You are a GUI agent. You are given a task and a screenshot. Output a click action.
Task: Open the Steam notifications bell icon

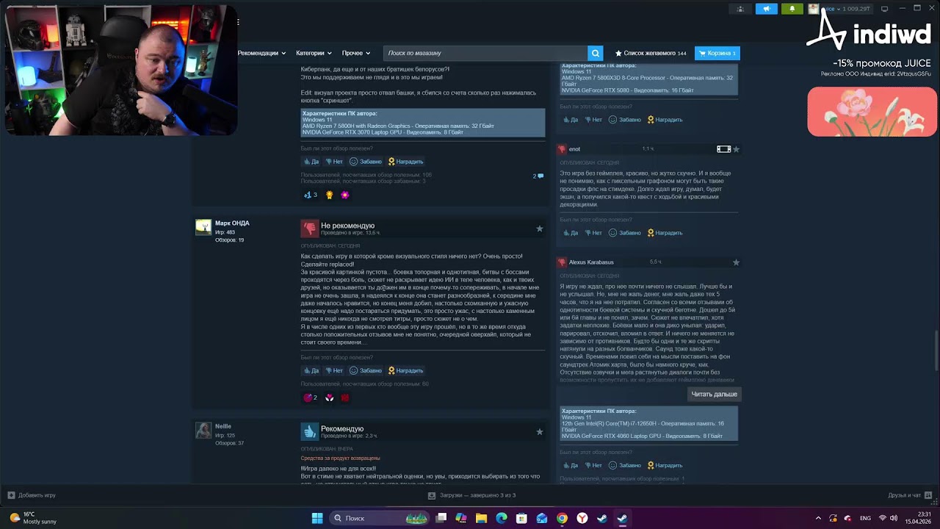pos(792,9)
